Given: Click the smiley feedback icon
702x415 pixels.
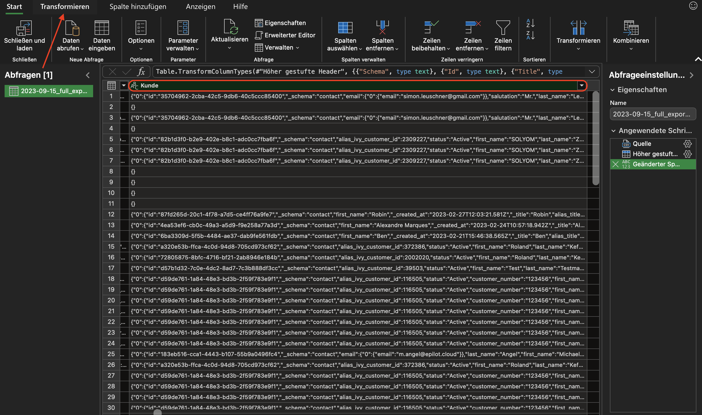Looking at the screenshot, I should click(693, 6).
